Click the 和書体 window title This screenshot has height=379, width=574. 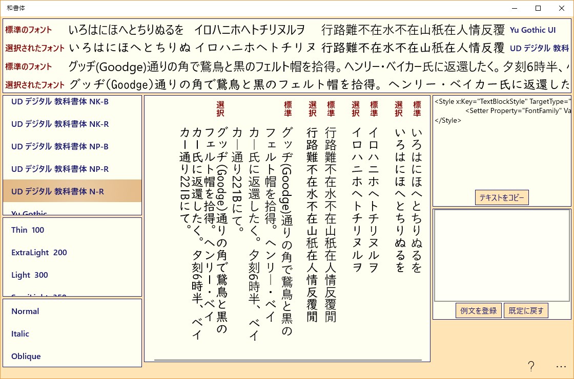coord(15,8)
